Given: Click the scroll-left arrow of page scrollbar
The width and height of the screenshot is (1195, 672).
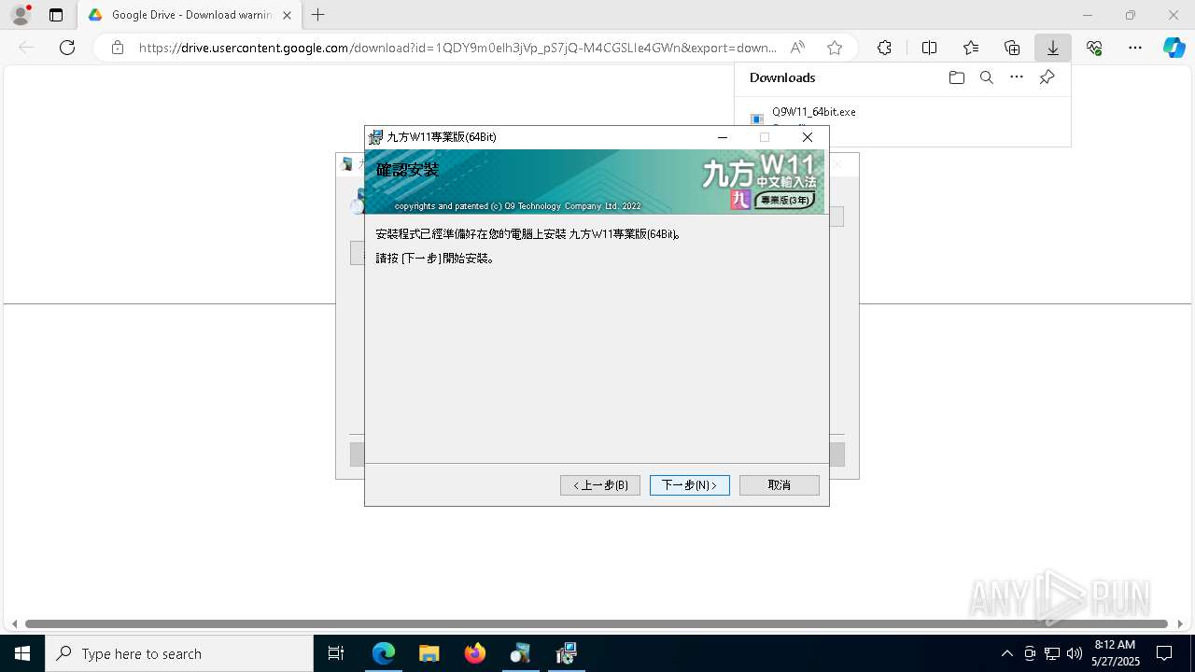Looking at the screenshot, I should [x=13, y=623].
